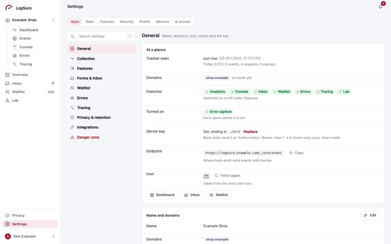Select Settings in the sidebar
This screenshot has width=391, height=244.
30,224
